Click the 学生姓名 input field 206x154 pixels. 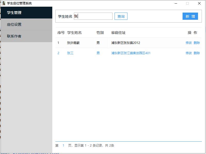[x=93, y=16]
